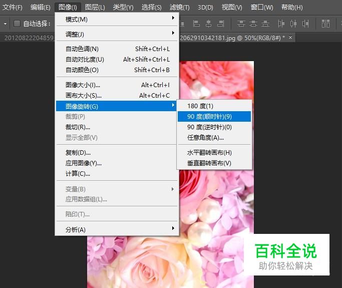Click the distribute left edges icon
342x288 pixels.
[x=281, y=24]
